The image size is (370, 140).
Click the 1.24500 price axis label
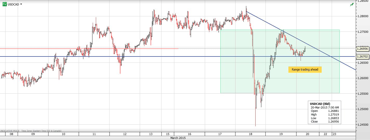(362, 124)
